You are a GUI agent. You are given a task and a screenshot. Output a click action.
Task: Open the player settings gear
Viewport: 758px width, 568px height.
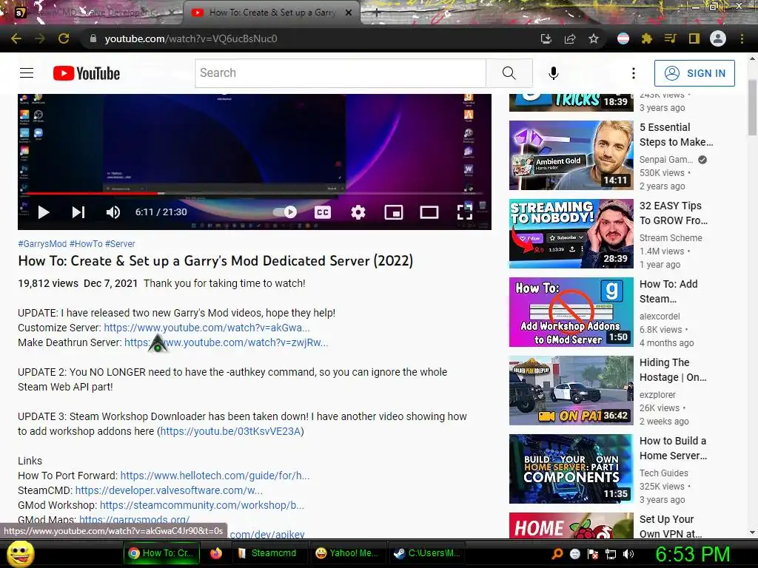click(x=358, y=212)
